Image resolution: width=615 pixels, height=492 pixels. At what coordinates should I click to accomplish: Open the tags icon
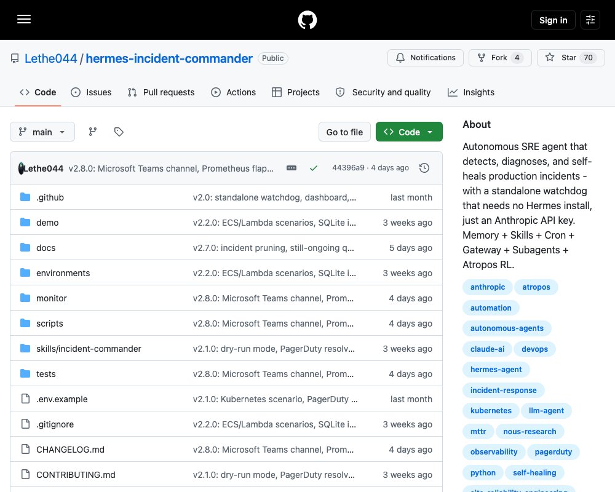[x=119, y=132]
